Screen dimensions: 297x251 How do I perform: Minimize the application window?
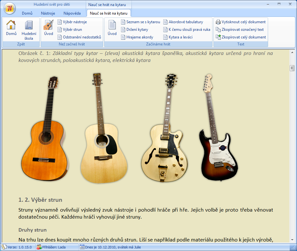coord(268,4)
